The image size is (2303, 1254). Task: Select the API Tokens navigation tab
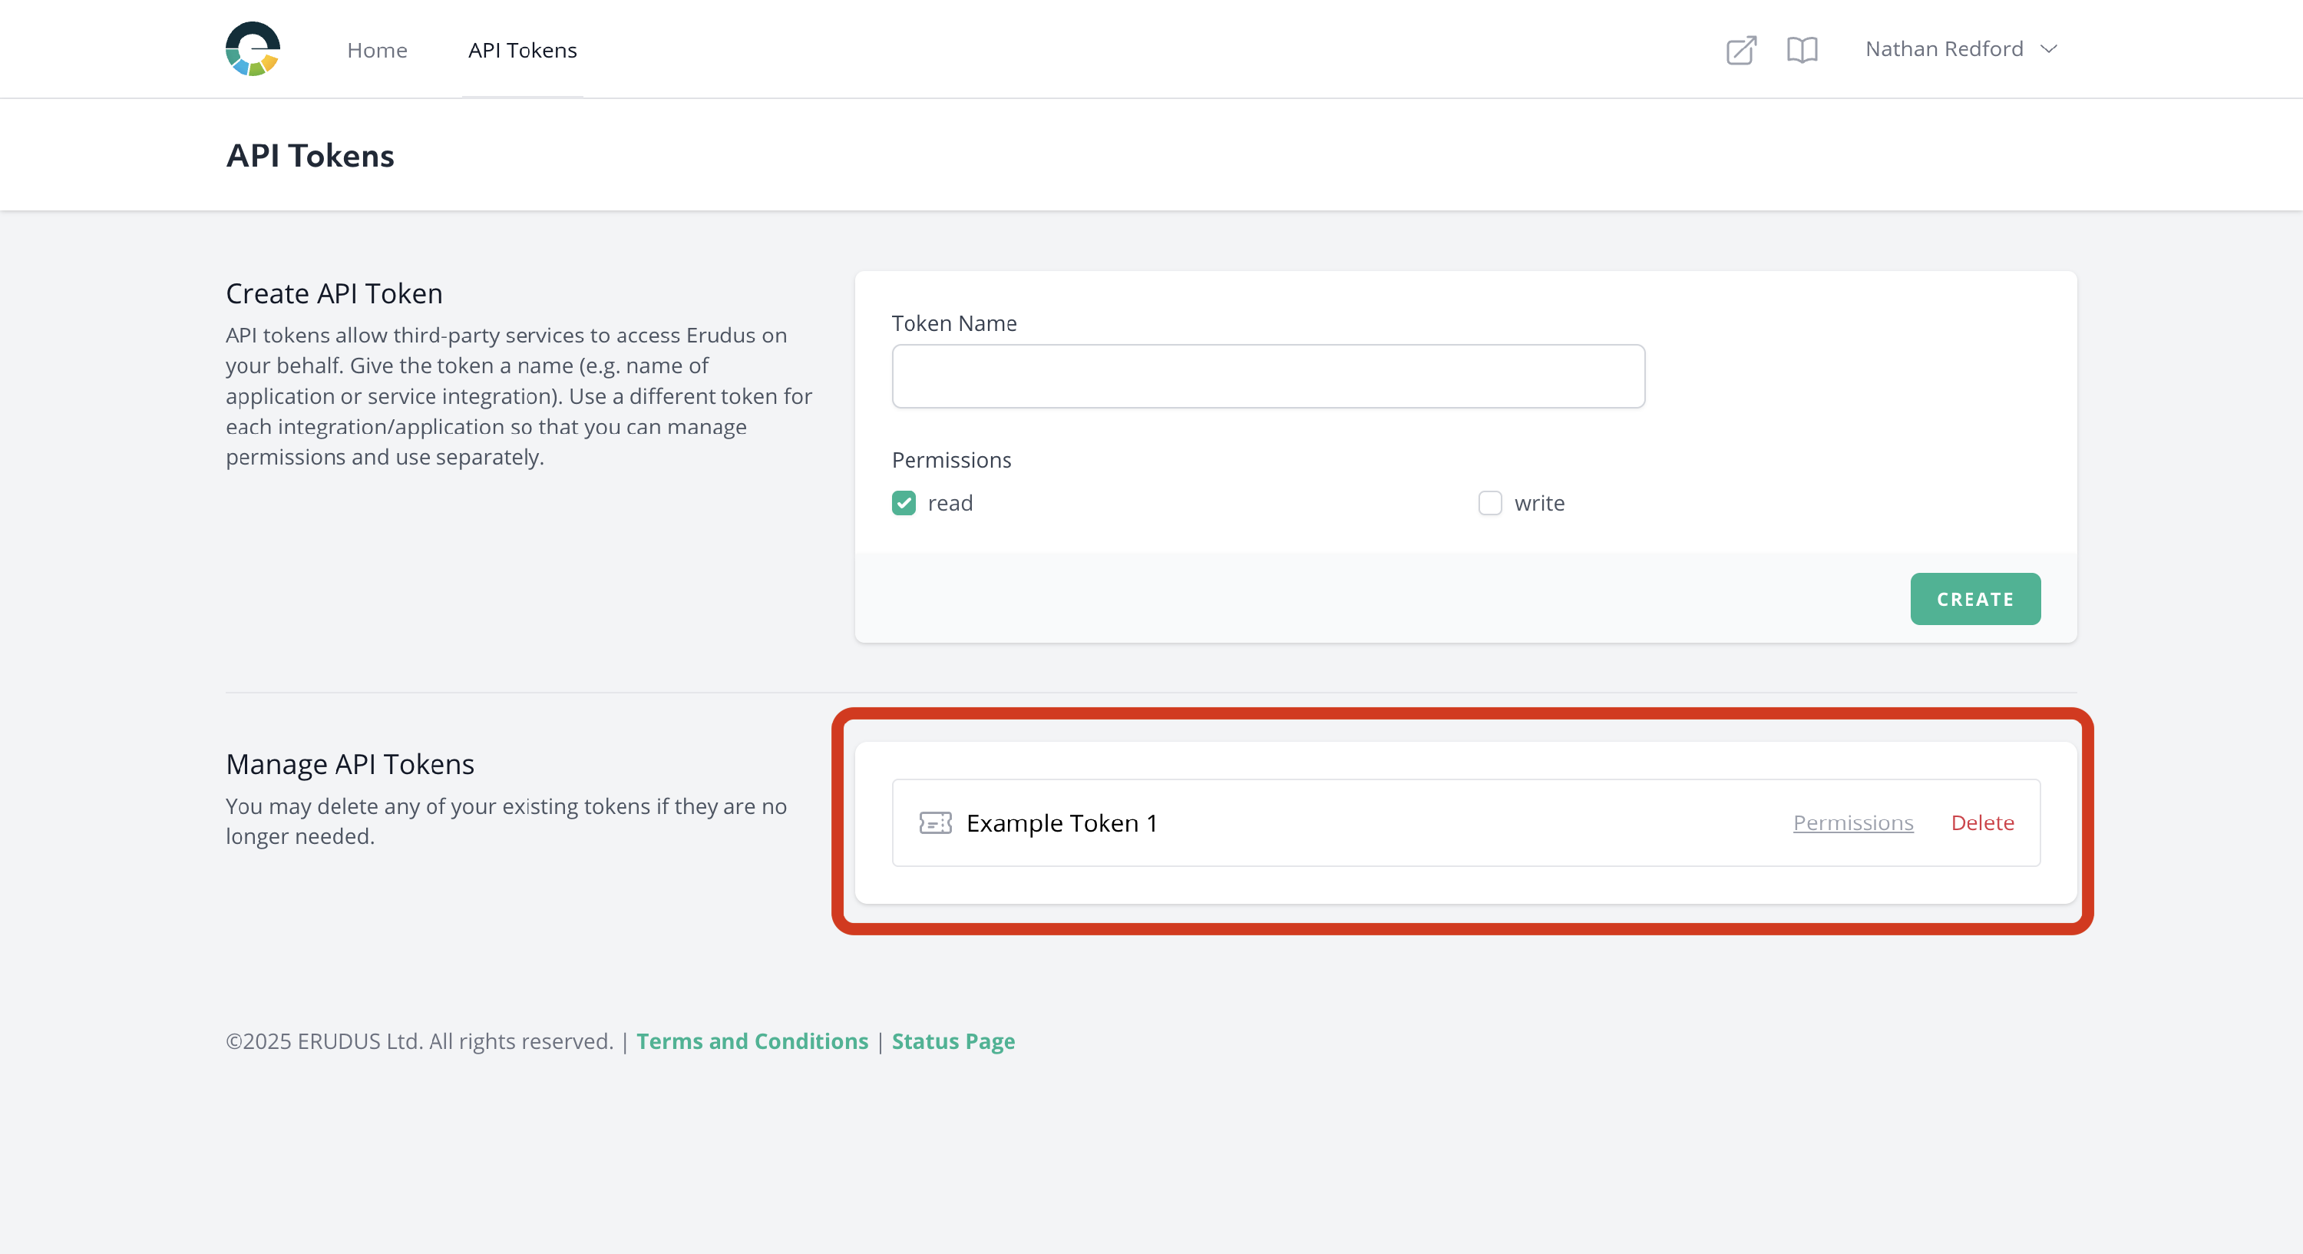coord(522,50)
